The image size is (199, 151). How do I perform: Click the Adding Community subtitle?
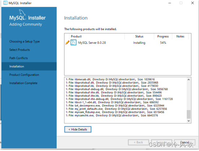pos(26,24)
